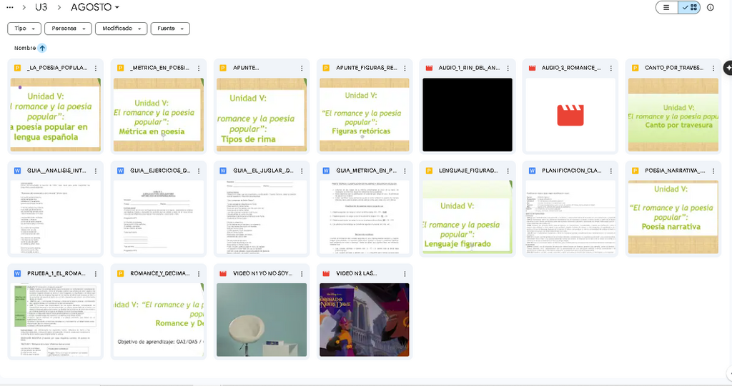Open the Tipos de rima presentation thumbnail
The image size is (732, 386).
pyautogui.click(x=262, y=115)
